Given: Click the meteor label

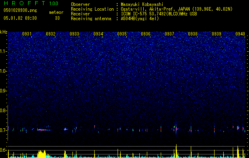Looking at the screenshot, I should tap(56, 12).
